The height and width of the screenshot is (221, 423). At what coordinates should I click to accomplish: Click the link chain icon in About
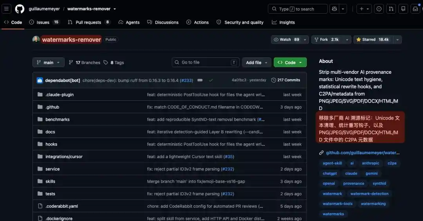(321, 153)
